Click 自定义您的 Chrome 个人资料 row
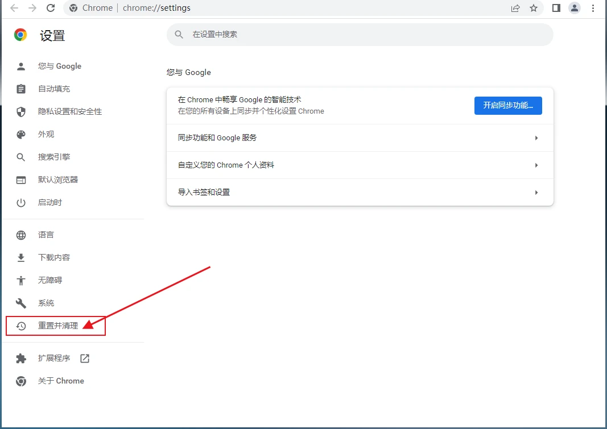607x429 pixels. pos(360,165)
